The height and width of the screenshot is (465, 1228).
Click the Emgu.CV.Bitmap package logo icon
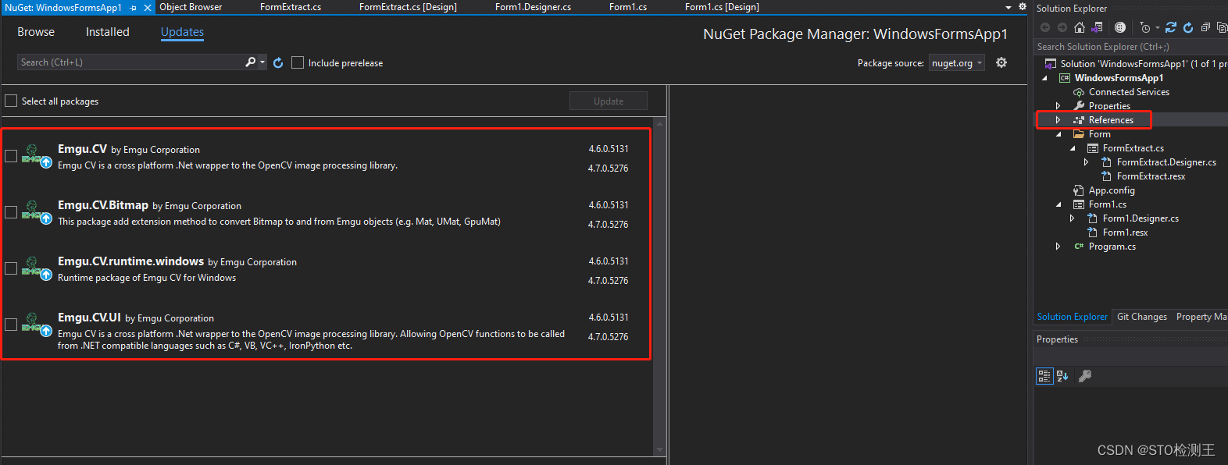coord(36,211)
